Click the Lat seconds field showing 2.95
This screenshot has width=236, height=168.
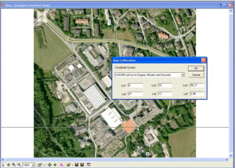coord(197,94)
